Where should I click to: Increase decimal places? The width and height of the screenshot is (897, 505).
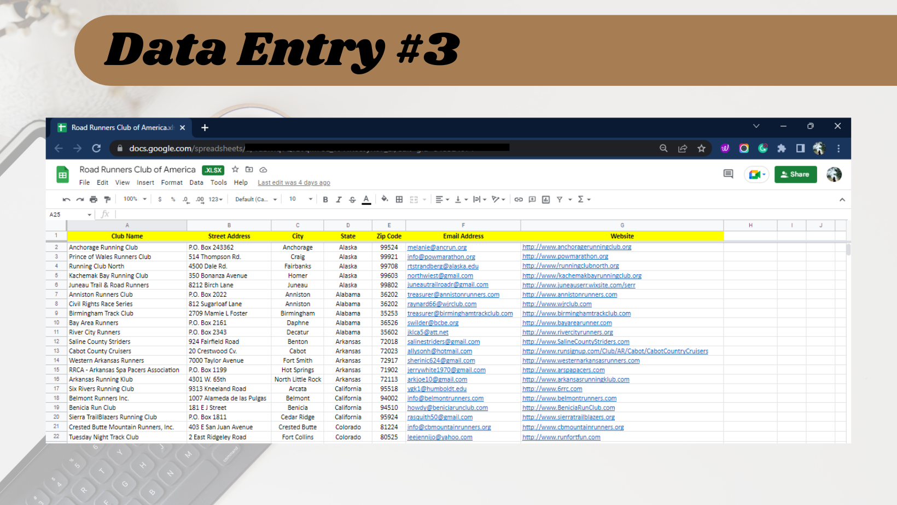pyautogui.click(x=200, y=199)
